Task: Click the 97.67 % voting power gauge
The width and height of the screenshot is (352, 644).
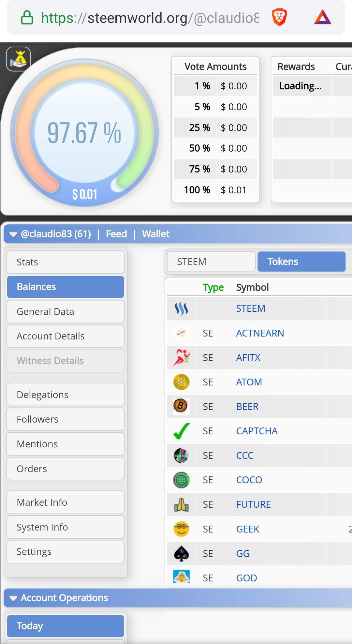Action: [84, 133]
